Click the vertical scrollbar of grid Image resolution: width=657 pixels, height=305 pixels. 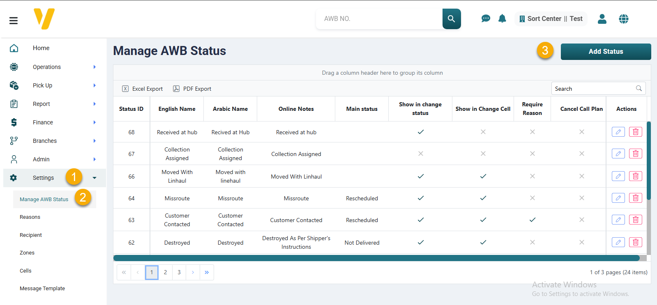tap(649, 160)
